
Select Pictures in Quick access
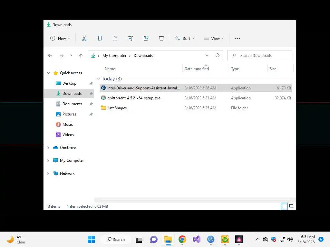click(x=69, y=114)
